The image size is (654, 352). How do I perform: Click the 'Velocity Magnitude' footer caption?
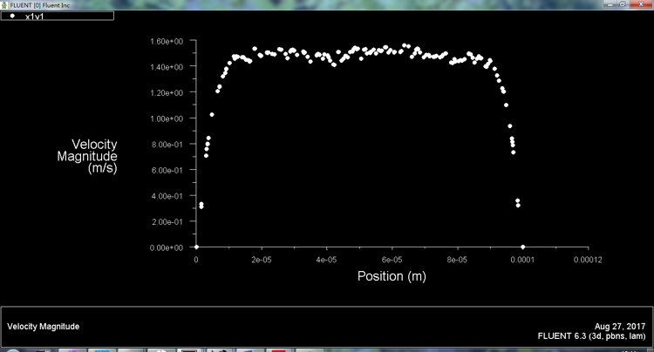(x=44, y=327)
